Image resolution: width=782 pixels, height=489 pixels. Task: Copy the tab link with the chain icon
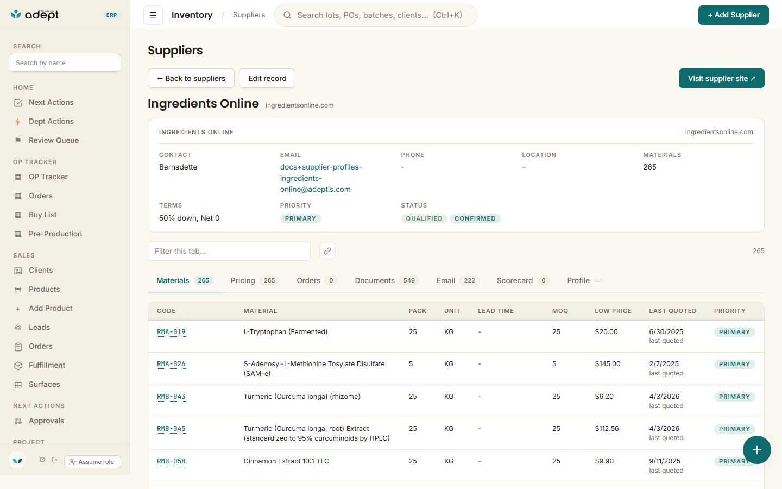point(327,251)
